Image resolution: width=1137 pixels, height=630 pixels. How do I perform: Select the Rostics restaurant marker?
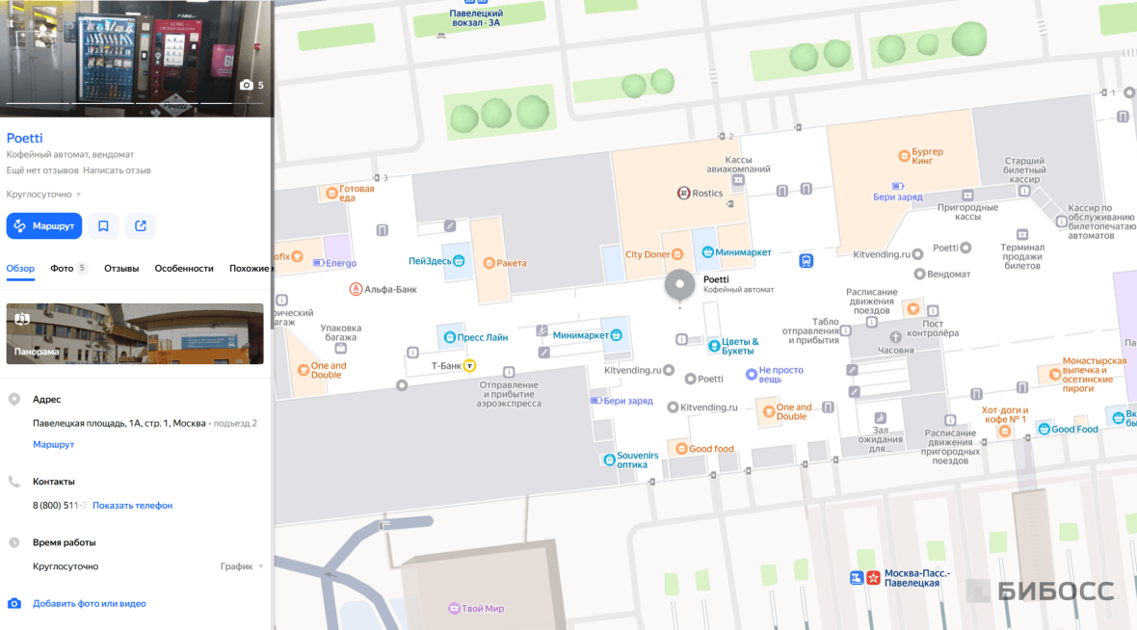(683, 193)
